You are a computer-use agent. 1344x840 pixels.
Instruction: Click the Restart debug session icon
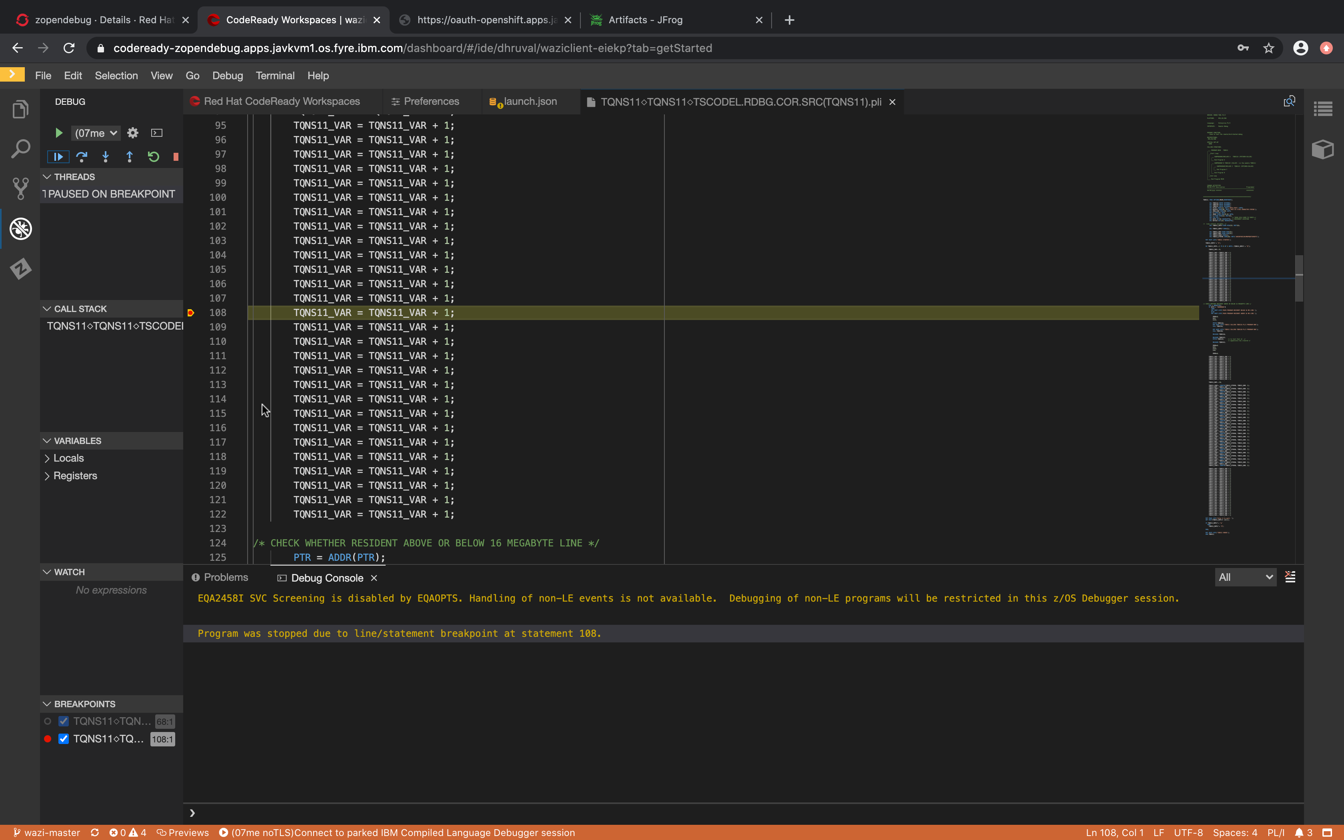pyautogui.click(x=153, y=157)
